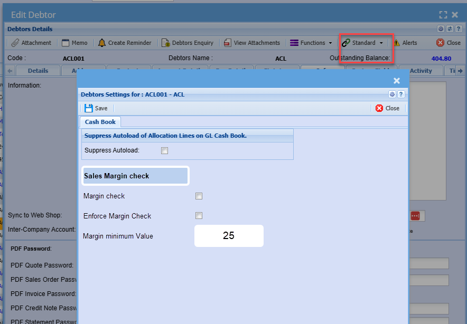The height and width of the screenshot is (324, 467).
Task: Click settings gear icon in Debtors Settings header
Action: point(392,94)
